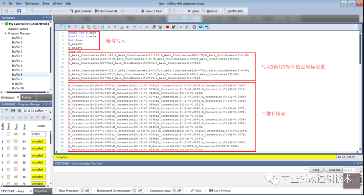Click the Disconnect All toolbar item
This screenshot has width=364, height=195.
click(x=106, y=11)
